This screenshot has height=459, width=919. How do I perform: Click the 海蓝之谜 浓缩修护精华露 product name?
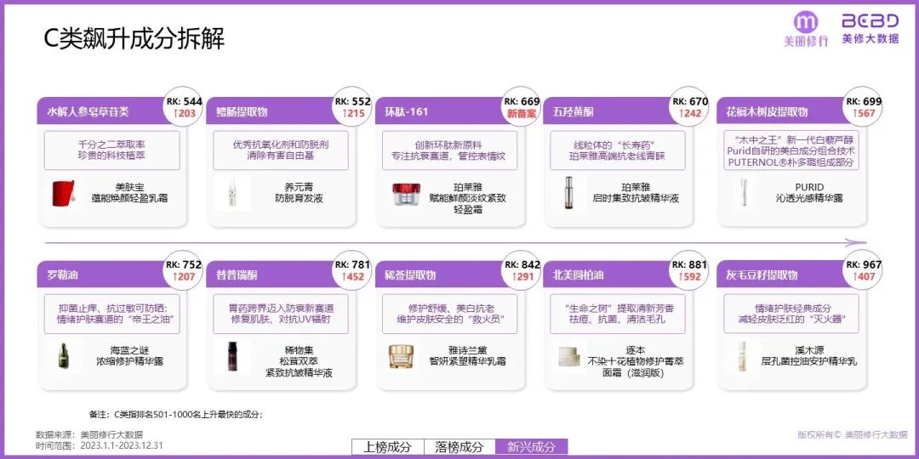coord(129,356)
